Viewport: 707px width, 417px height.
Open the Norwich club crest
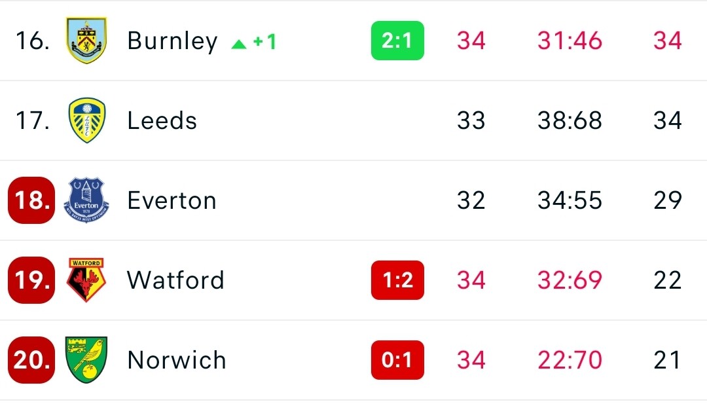(x=86, y=360)
